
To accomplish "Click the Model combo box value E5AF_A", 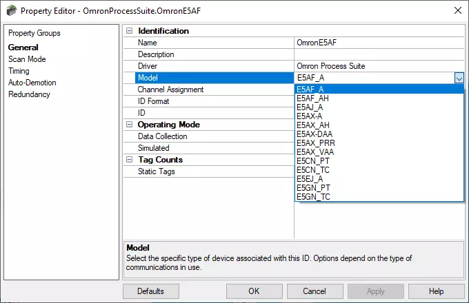I will click(x=375, y=78).
